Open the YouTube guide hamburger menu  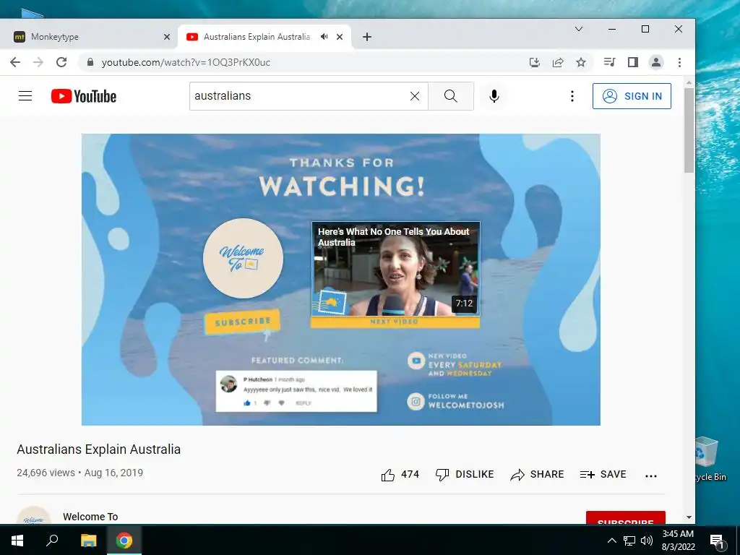(x=25, y=96)
